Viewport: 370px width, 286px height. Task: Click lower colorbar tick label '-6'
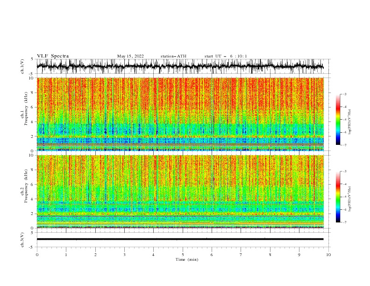345,209
